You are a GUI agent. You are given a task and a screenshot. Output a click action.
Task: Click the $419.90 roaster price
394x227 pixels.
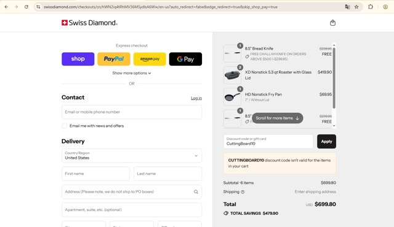[324, 72]
